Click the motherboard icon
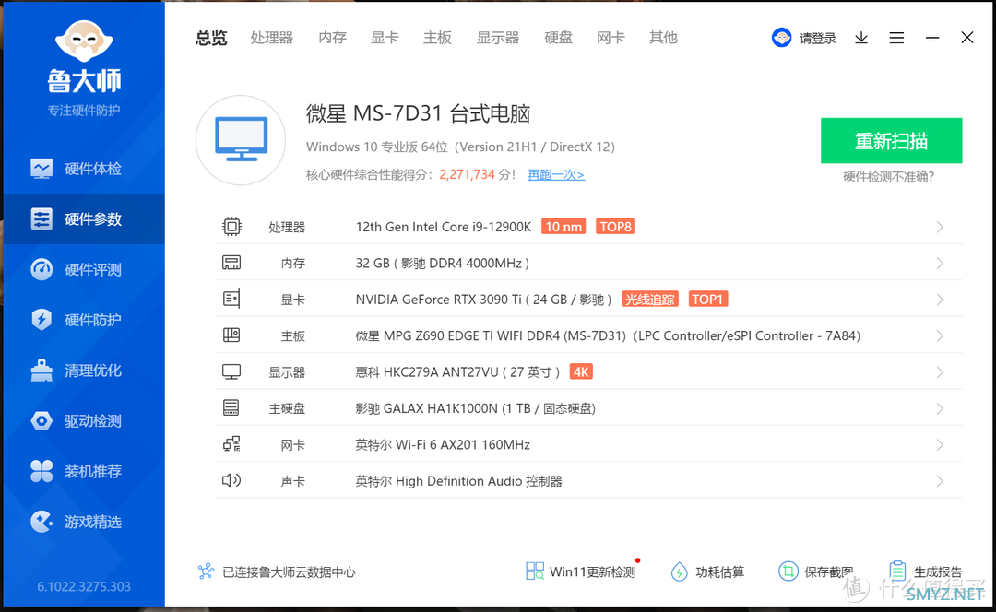Viewport: 996px width, 612px height. click(x=231, y=335)
